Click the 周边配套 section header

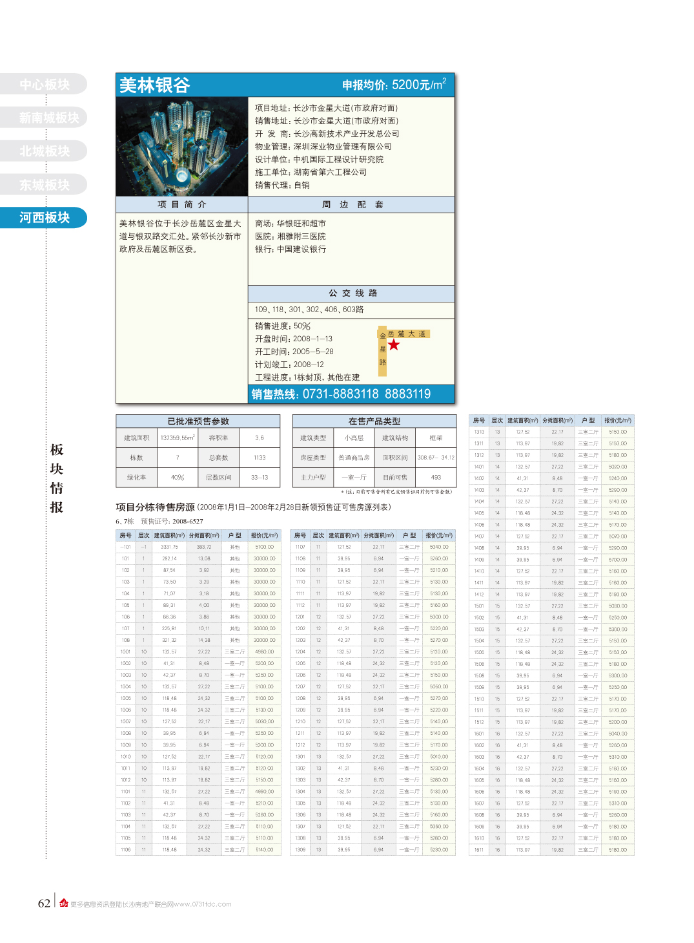click(352, 205)
